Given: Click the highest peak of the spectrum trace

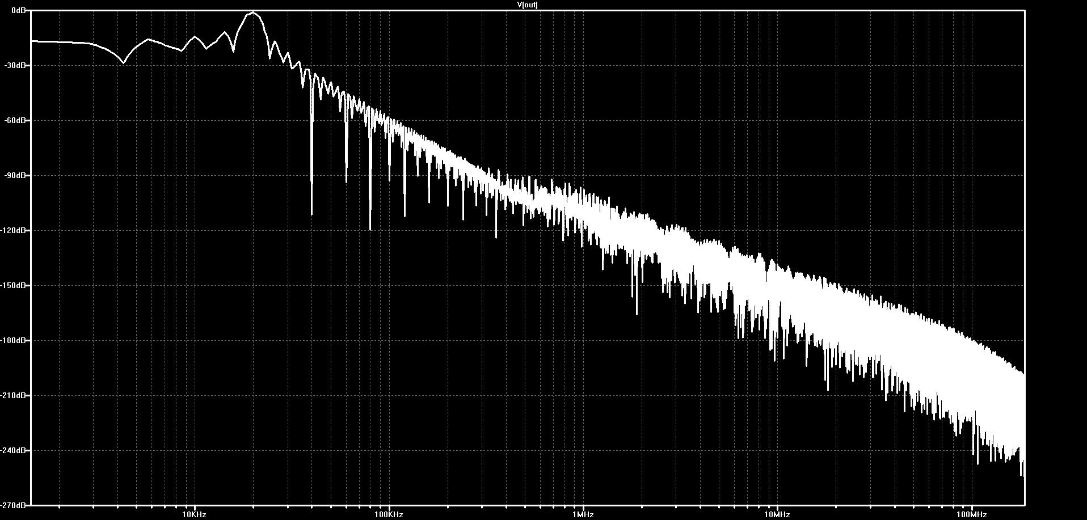Looking at the screenshot, I should coord(253,12).
